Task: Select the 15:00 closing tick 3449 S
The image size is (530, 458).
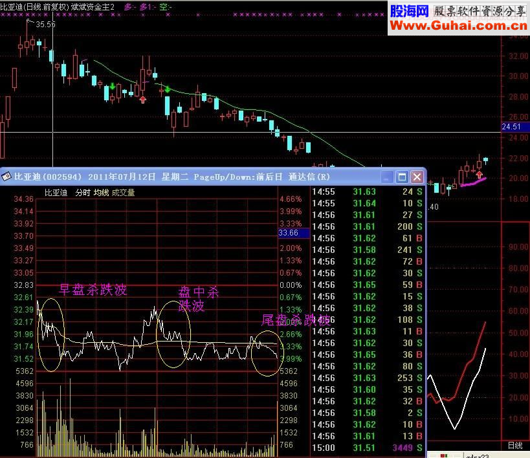Action: pos(367,448)
